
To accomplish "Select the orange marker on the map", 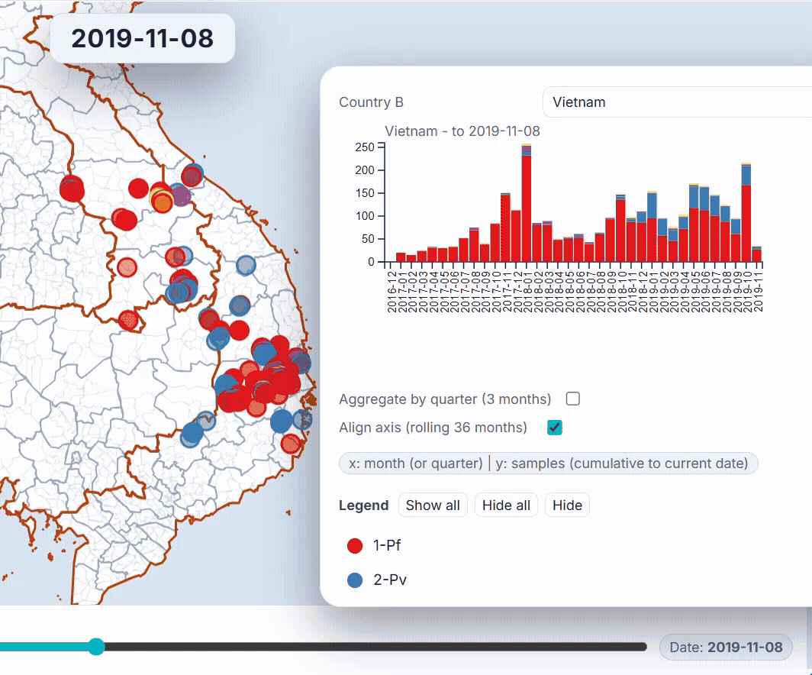I will pos(163,202).
